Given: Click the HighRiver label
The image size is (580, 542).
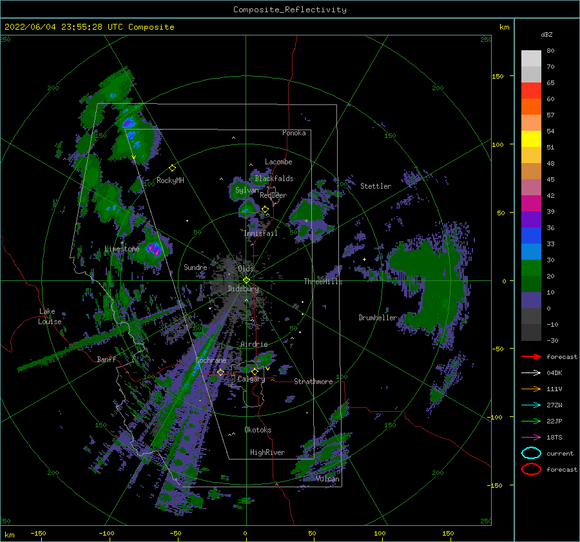Looking at the screenshot, I should (x=267, y=452).
